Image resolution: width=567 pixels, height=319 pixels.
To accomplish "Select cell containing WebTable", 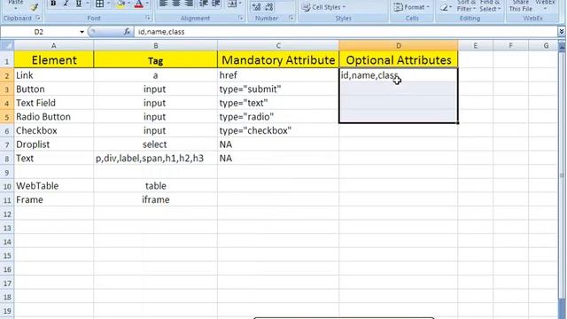I will (x=53, y=186).
